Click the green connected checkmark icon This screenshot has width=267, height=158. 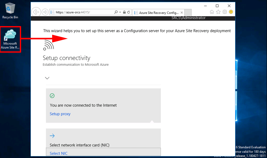tap(52, 96)
